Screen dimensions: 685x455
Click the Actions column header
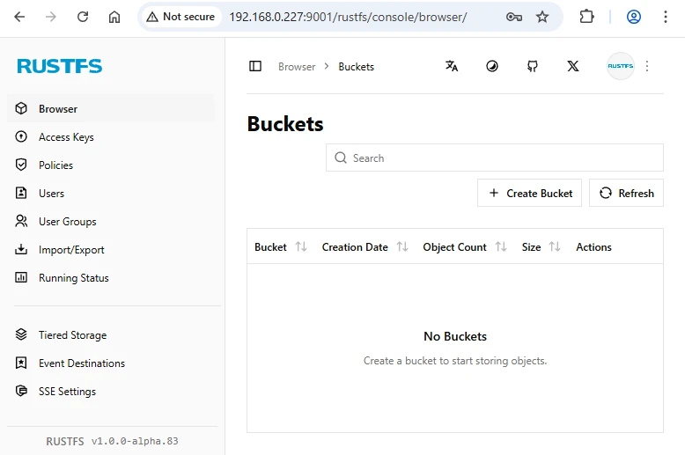593,247
